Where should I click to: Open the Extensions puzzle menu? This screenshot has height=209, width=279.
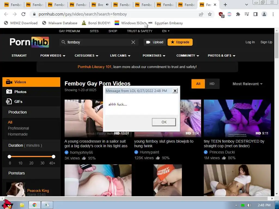pyautogui.click(x=238, y=14)
